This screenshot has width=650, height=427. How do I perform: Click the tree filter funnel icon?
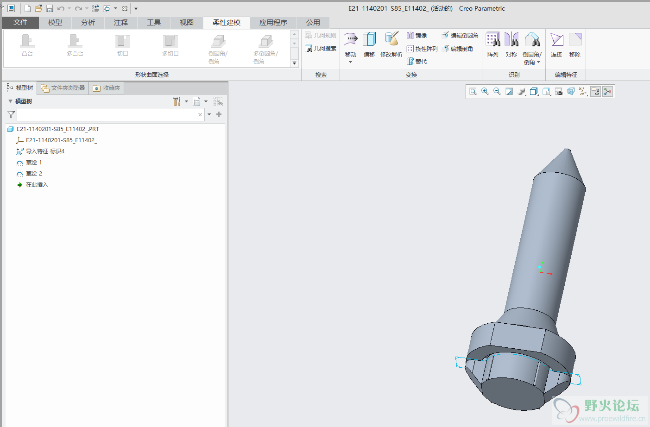click(x=11, y=114)
